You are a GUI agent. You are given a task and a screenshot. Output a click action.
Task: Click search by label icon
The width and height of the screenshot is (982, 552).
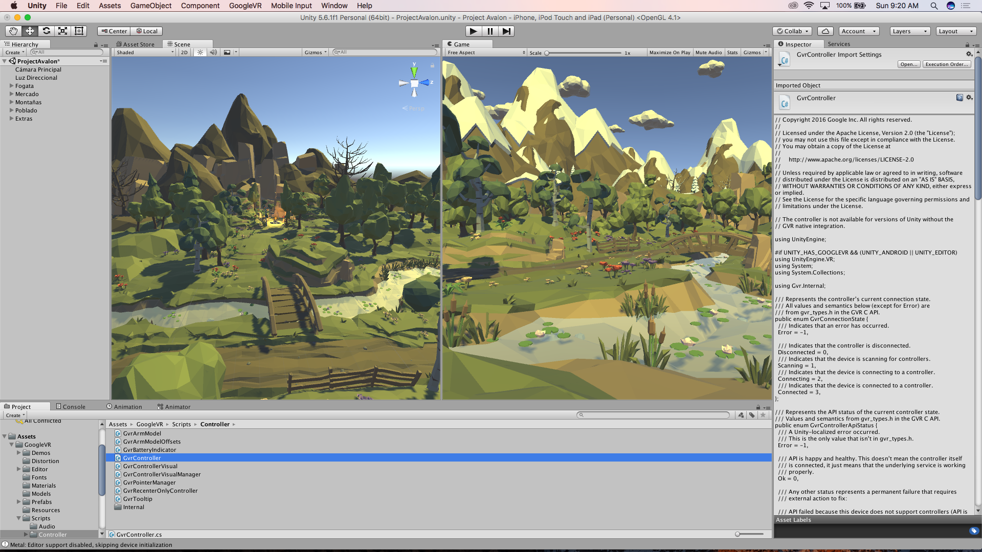point(752,415)
